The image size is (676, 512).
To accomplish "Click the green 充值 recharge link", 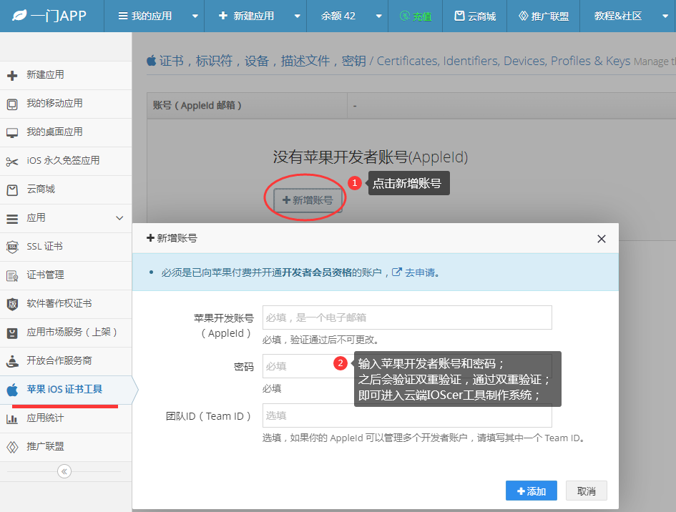I will pyautogui.click(x=416, y=16).
